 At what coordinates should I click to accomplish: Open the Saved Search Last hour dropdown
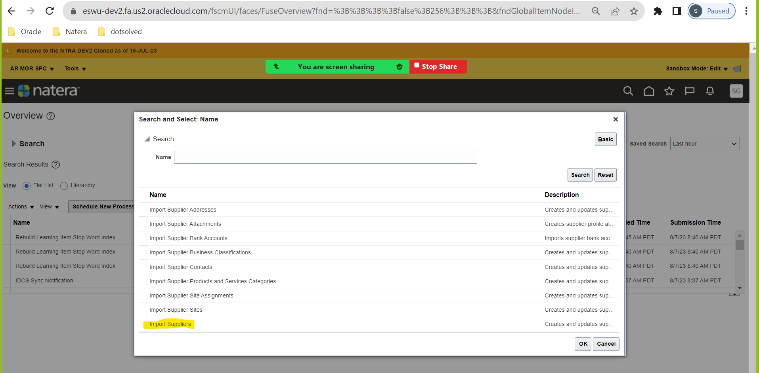pyautogui.click(x=704, y=143)
